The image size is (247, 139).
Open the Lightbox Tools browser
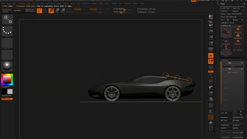232,23
